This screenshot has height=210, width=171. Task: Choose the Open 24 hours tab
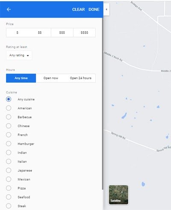coord(80,78)
